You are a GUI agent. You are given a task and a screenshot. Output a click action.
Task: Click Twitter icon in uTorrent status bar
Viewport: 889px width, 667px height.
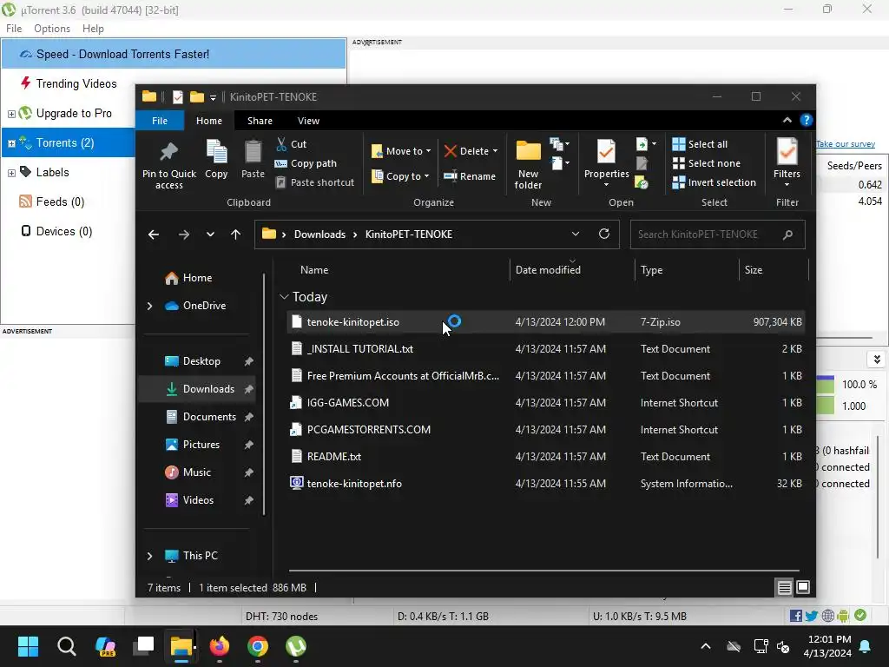tap(812, 616)
